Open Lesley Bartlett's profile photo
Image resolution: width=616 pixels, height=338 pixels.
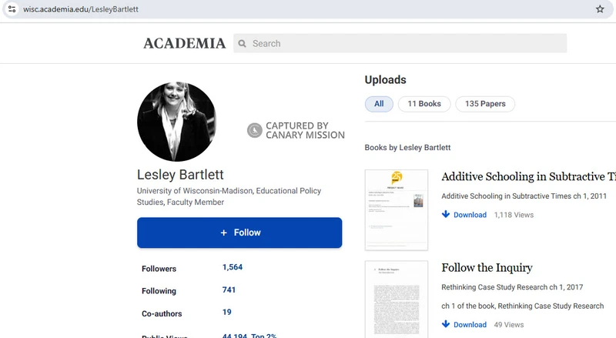pyautogui.click(x=176, y=122)
